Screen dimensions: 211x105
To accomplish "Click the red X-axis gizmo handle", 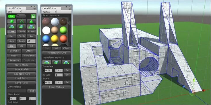I will [204, 90].
